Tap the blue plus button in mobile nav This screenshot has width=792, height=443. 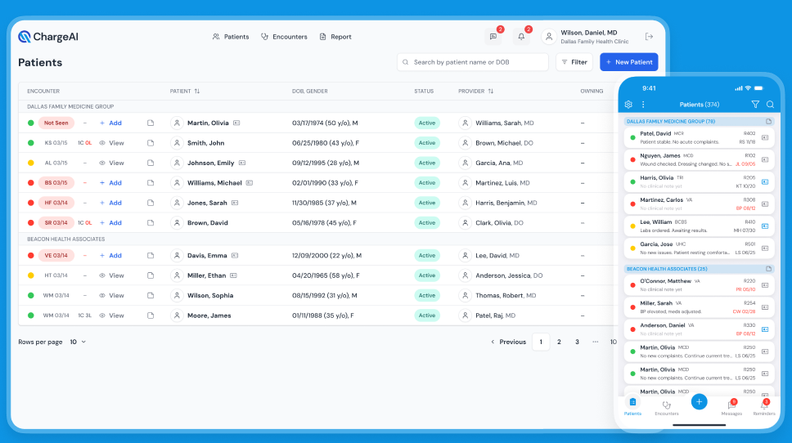point(699,401)
